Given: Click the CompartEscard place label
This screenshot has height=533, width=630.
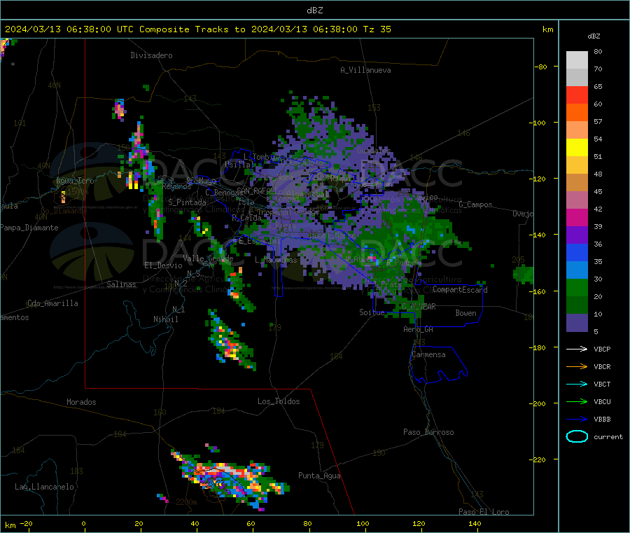Looking at the screenshot, I should tap(460, 289).
